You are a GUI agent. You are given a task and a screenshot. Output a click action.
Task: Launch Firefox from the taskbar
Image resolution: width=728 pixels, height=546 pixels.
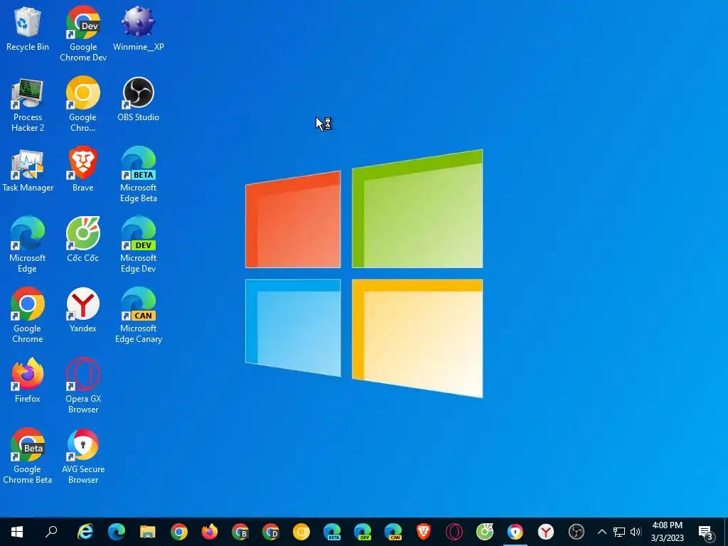[x=210, y=532]
